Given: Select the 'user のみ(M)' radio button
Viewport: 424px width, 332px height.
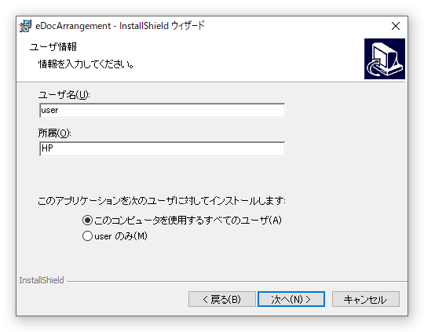Looking at the screenshot, I should coord(87,235).
